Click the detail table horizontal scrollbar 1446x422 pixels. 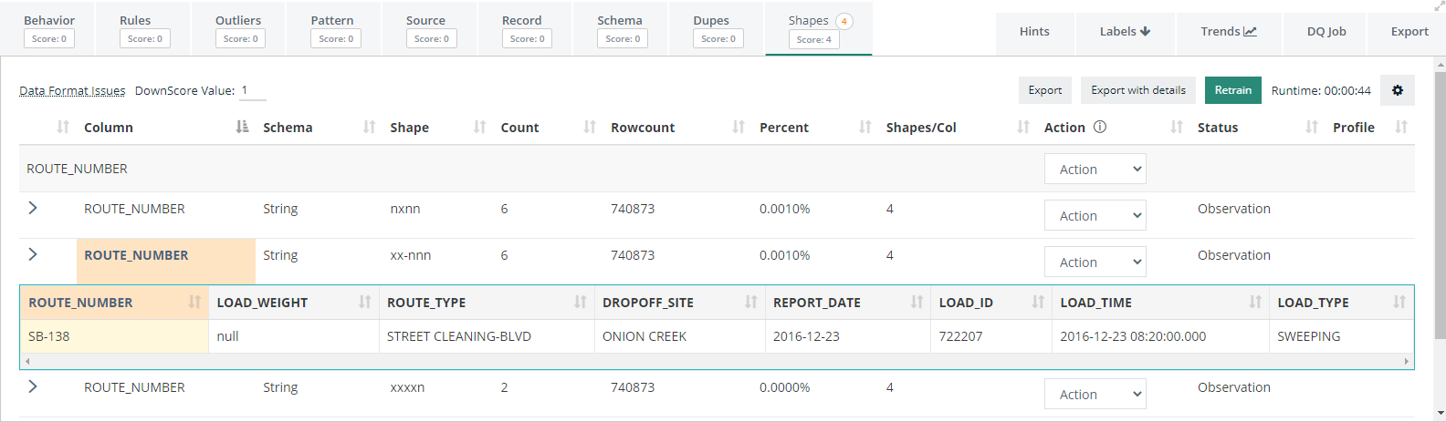[x=717, y=362]
